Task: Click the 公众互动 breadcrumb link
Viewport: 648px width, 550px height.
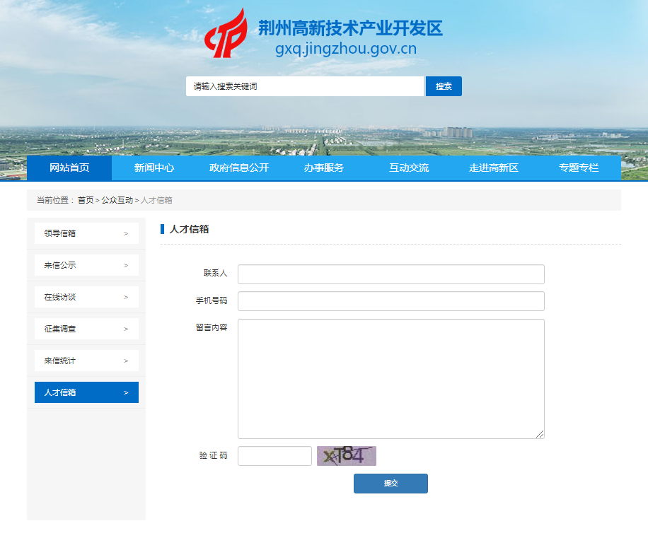Action: click(117, 200)
